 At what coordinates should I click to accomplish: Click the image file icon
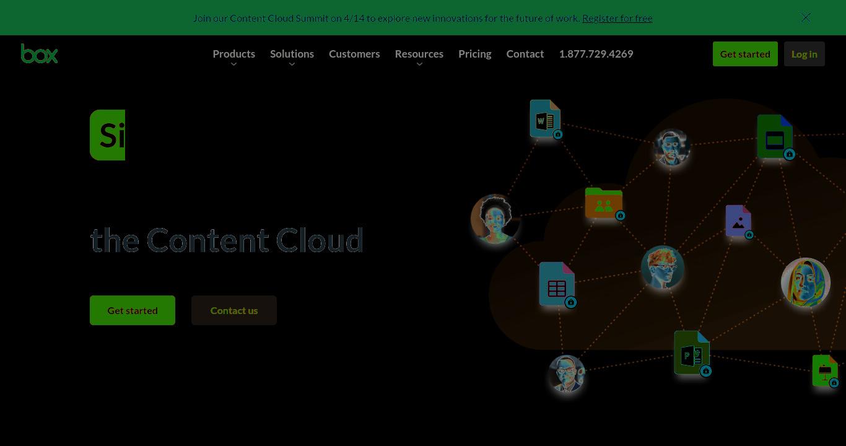click(738, 221)
